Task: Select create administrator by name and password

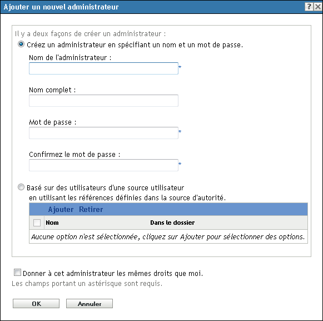Action: [21, 45]
